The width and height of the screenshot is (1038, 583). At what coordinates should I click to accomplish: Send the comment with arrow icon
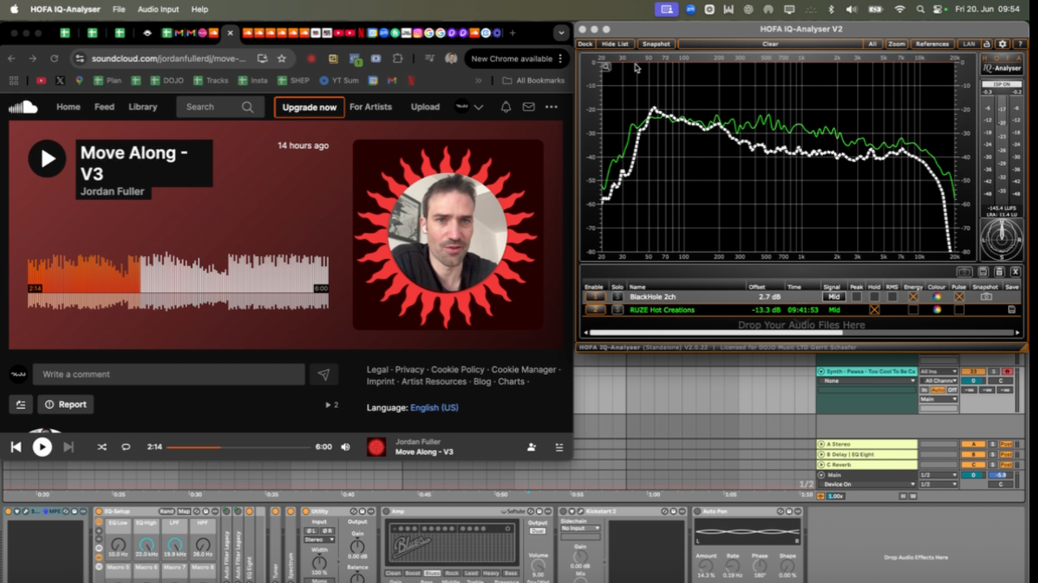324,374
